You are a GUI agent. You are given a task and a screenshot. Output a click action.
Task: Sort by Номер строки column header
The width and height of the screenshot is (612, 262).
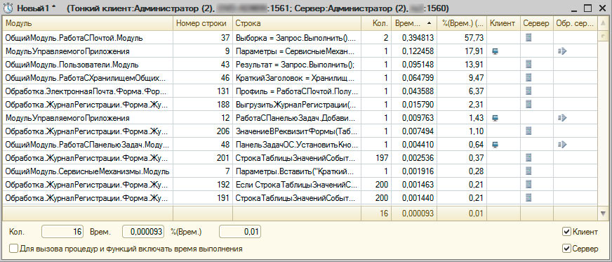203,23
